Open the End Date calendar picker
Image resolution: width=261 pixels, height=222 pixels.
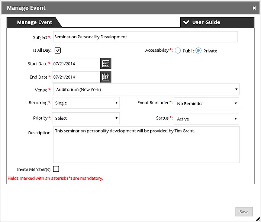coord(106,77)
